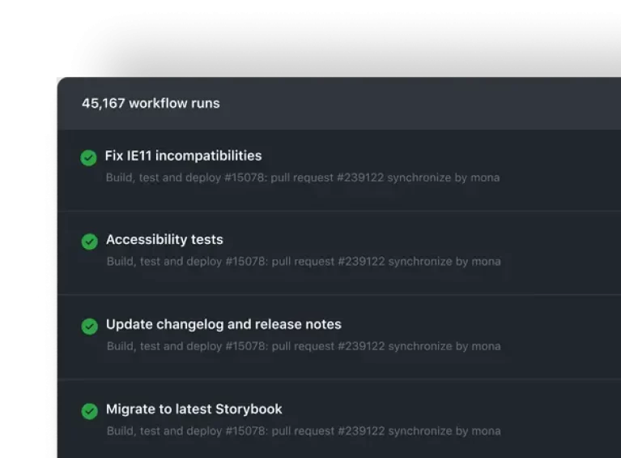Open the Update changelog and release notes run
This screenshot has height=458, width=621.
223,324
